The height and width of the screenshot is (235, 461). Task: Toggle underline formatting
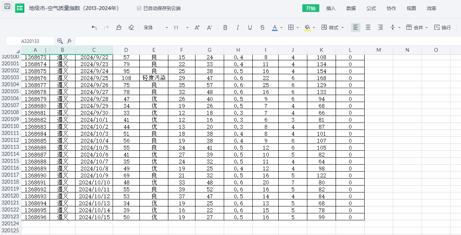tap(250, 27)
